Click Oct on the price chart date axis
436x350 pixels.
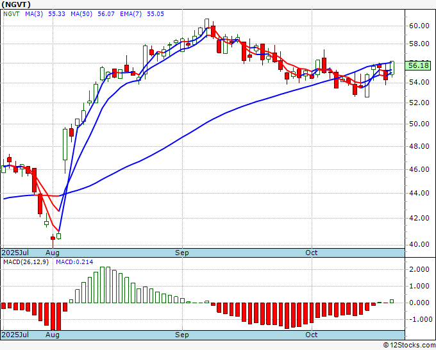tap(311, 253)
